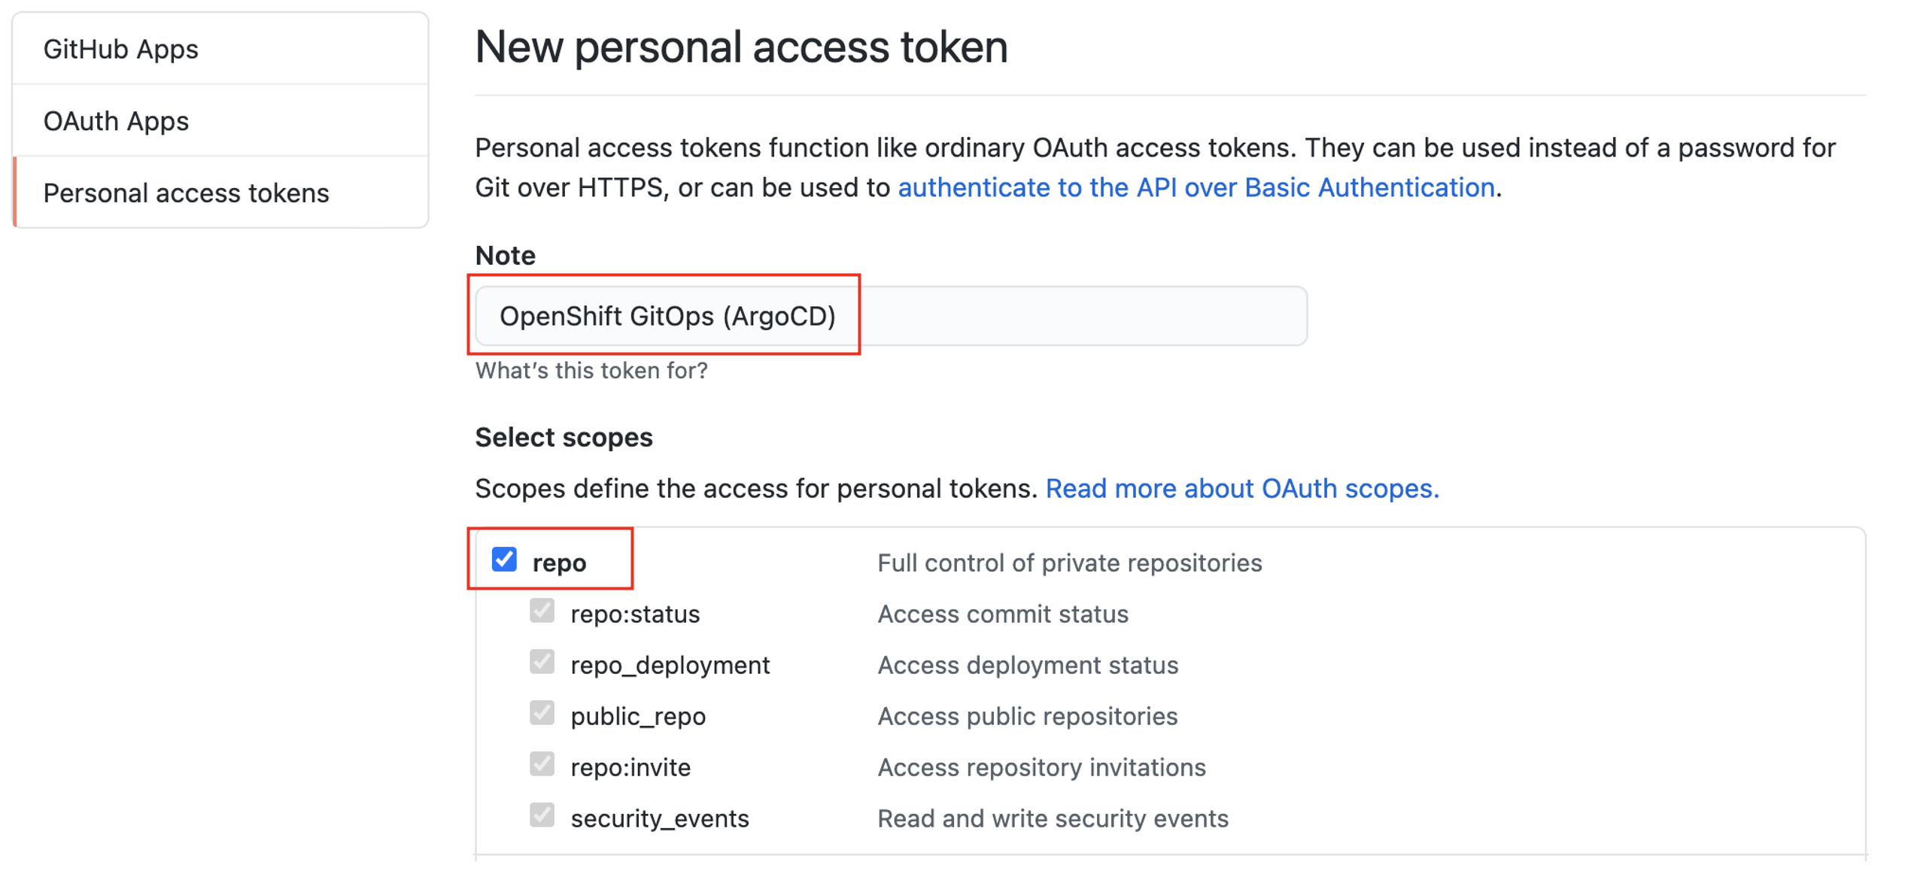Select Personal access tokens in sidebar
The width and height of the screenshot is (1908, 880).
click(x=186, y=193)
